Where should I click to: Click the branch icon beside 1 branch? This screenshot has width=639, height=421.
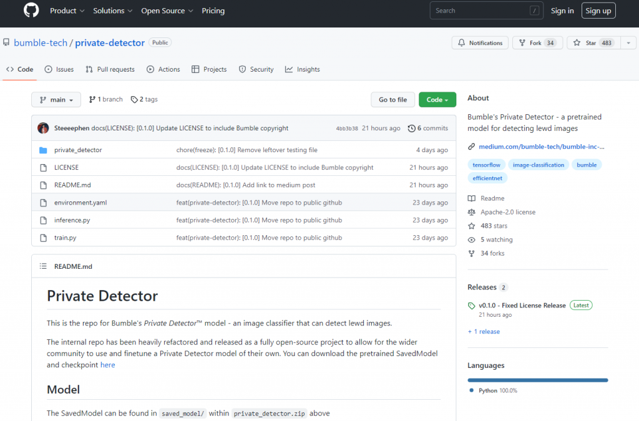(x=92, y=99)
